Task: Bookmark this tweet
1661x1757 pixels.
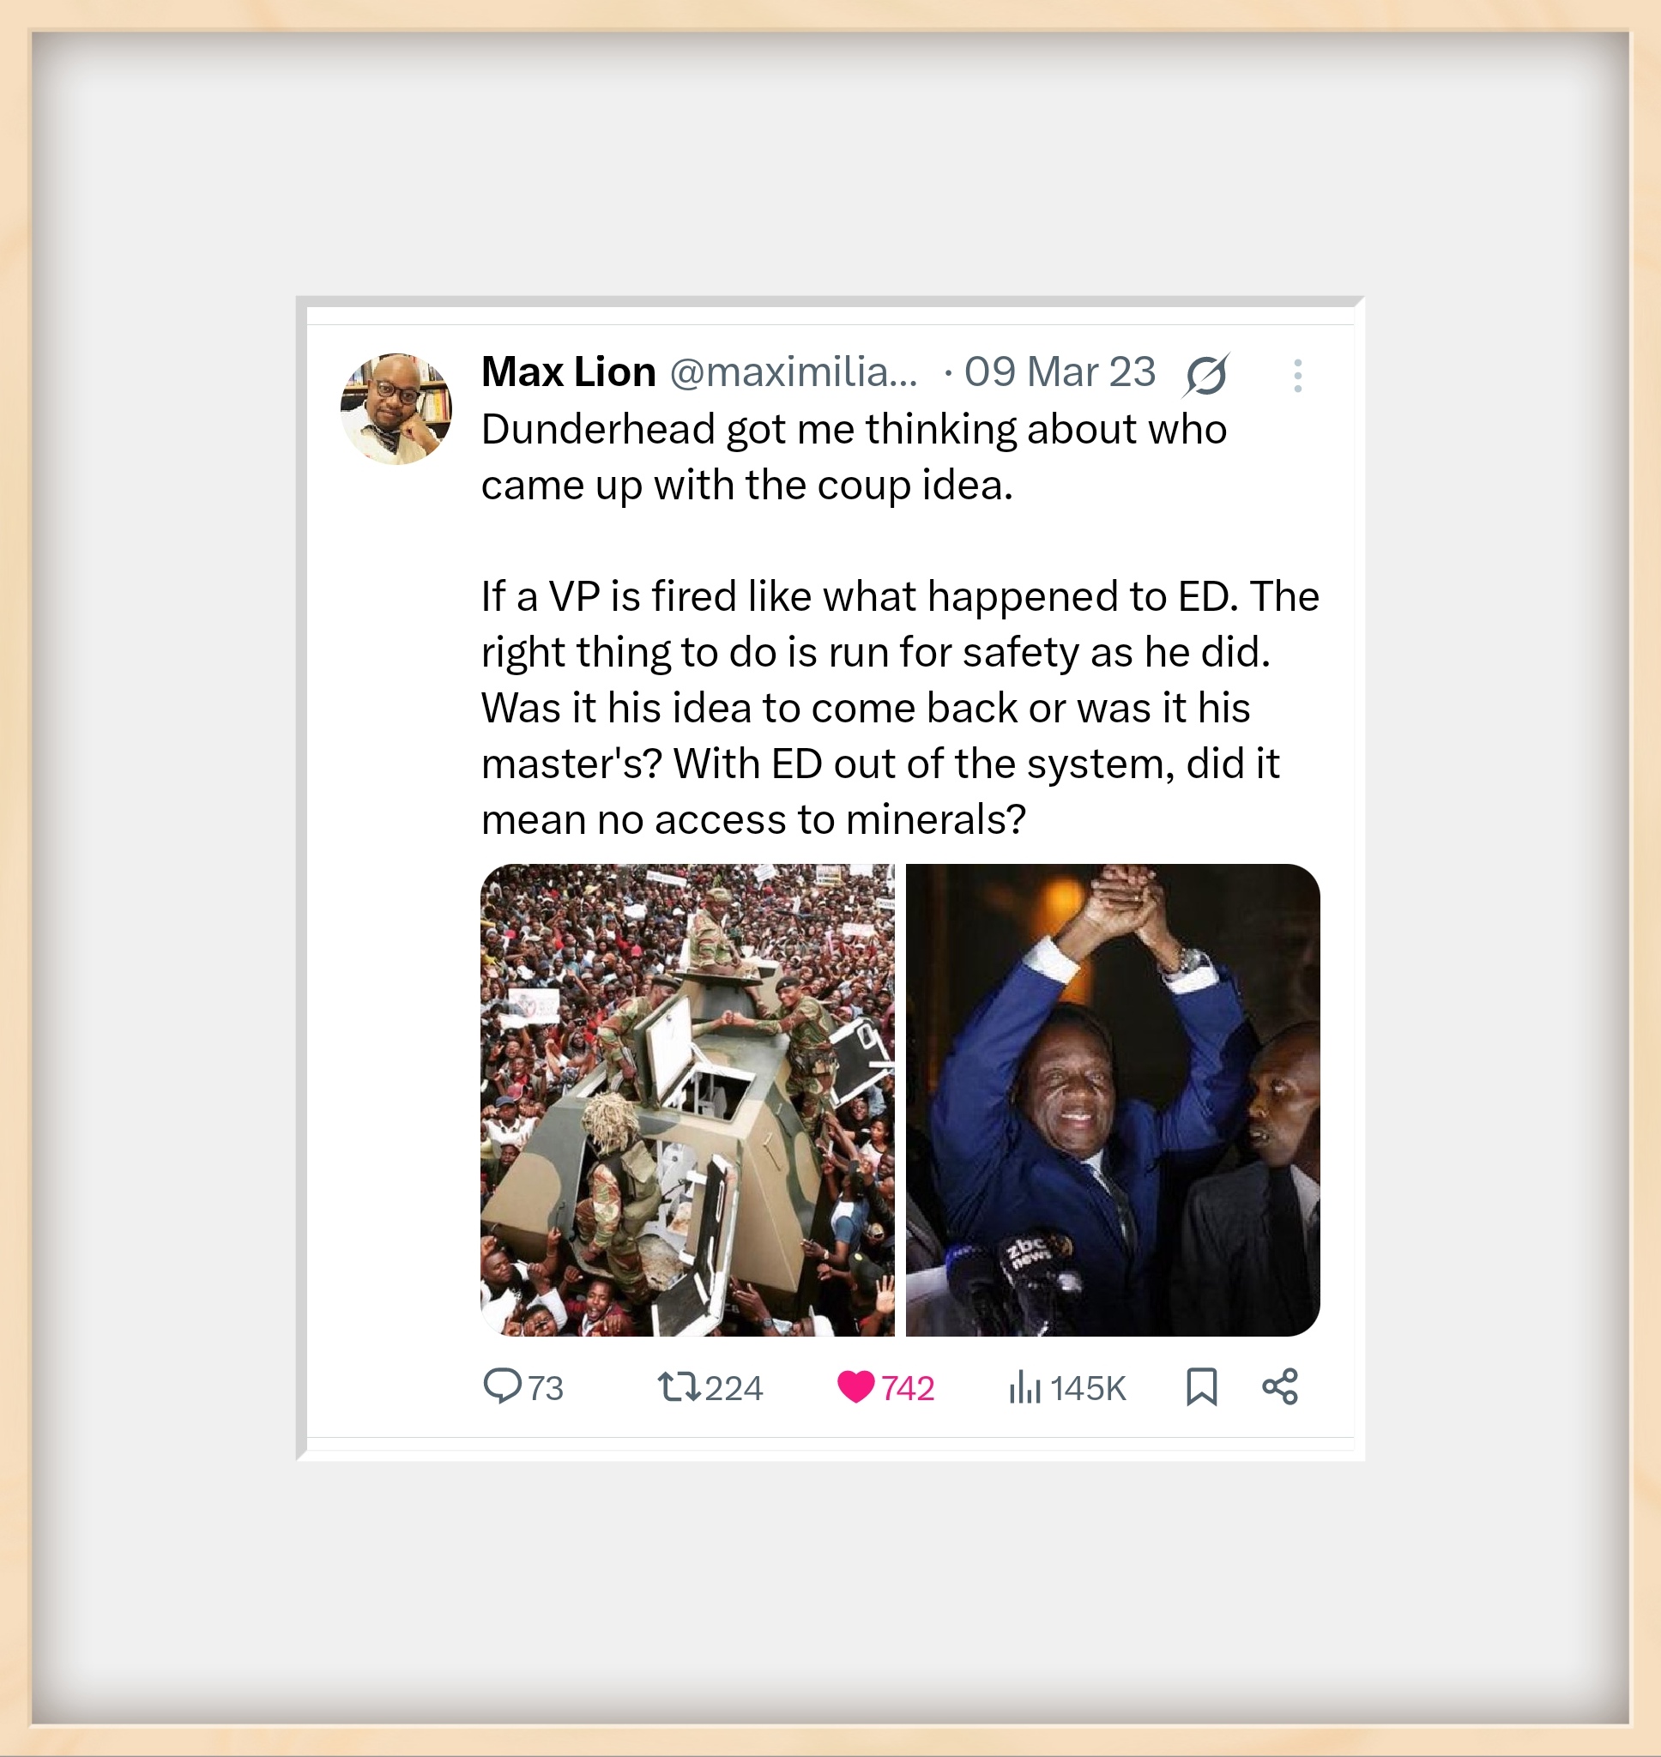Action: [x=1201, y=1386]
